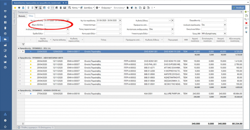
Task: Click the edit note icon in sidebar
Action: click(x=5, y=51)
